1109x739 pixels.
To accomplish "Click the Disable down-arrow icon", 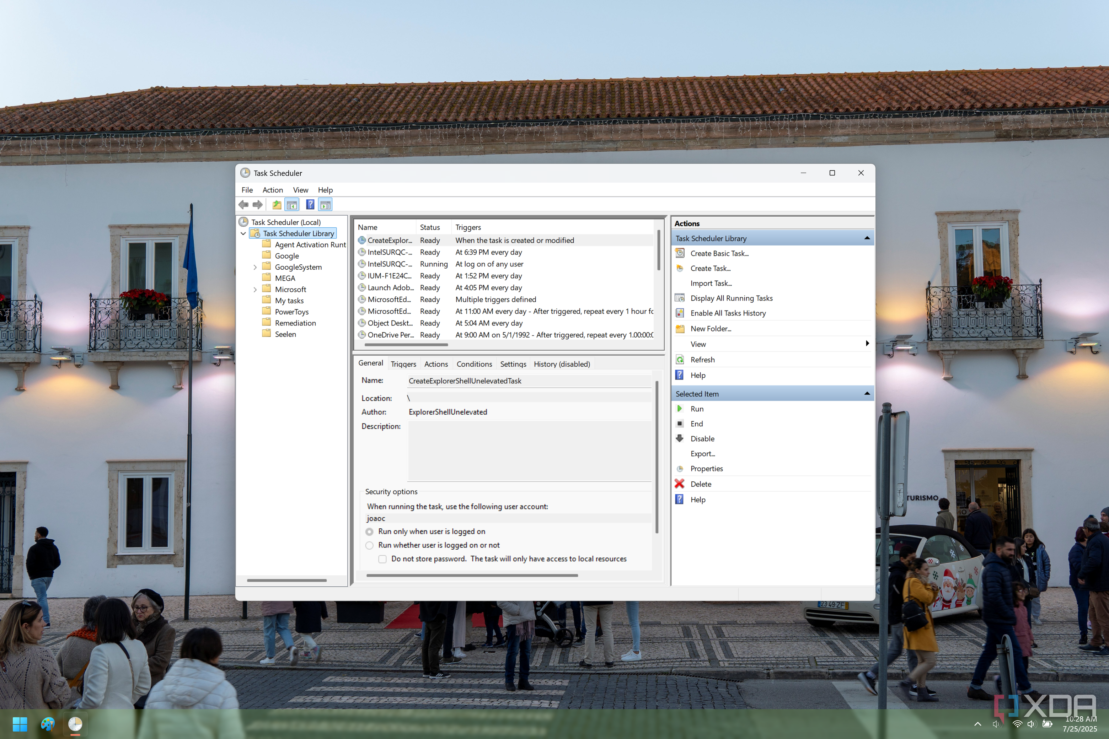I will point(680,438).
